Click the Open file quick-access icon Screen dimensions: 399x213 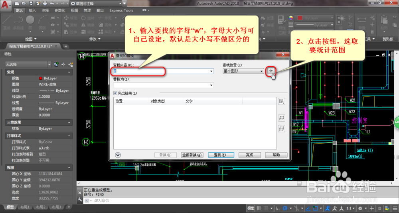tap(24, 4)
